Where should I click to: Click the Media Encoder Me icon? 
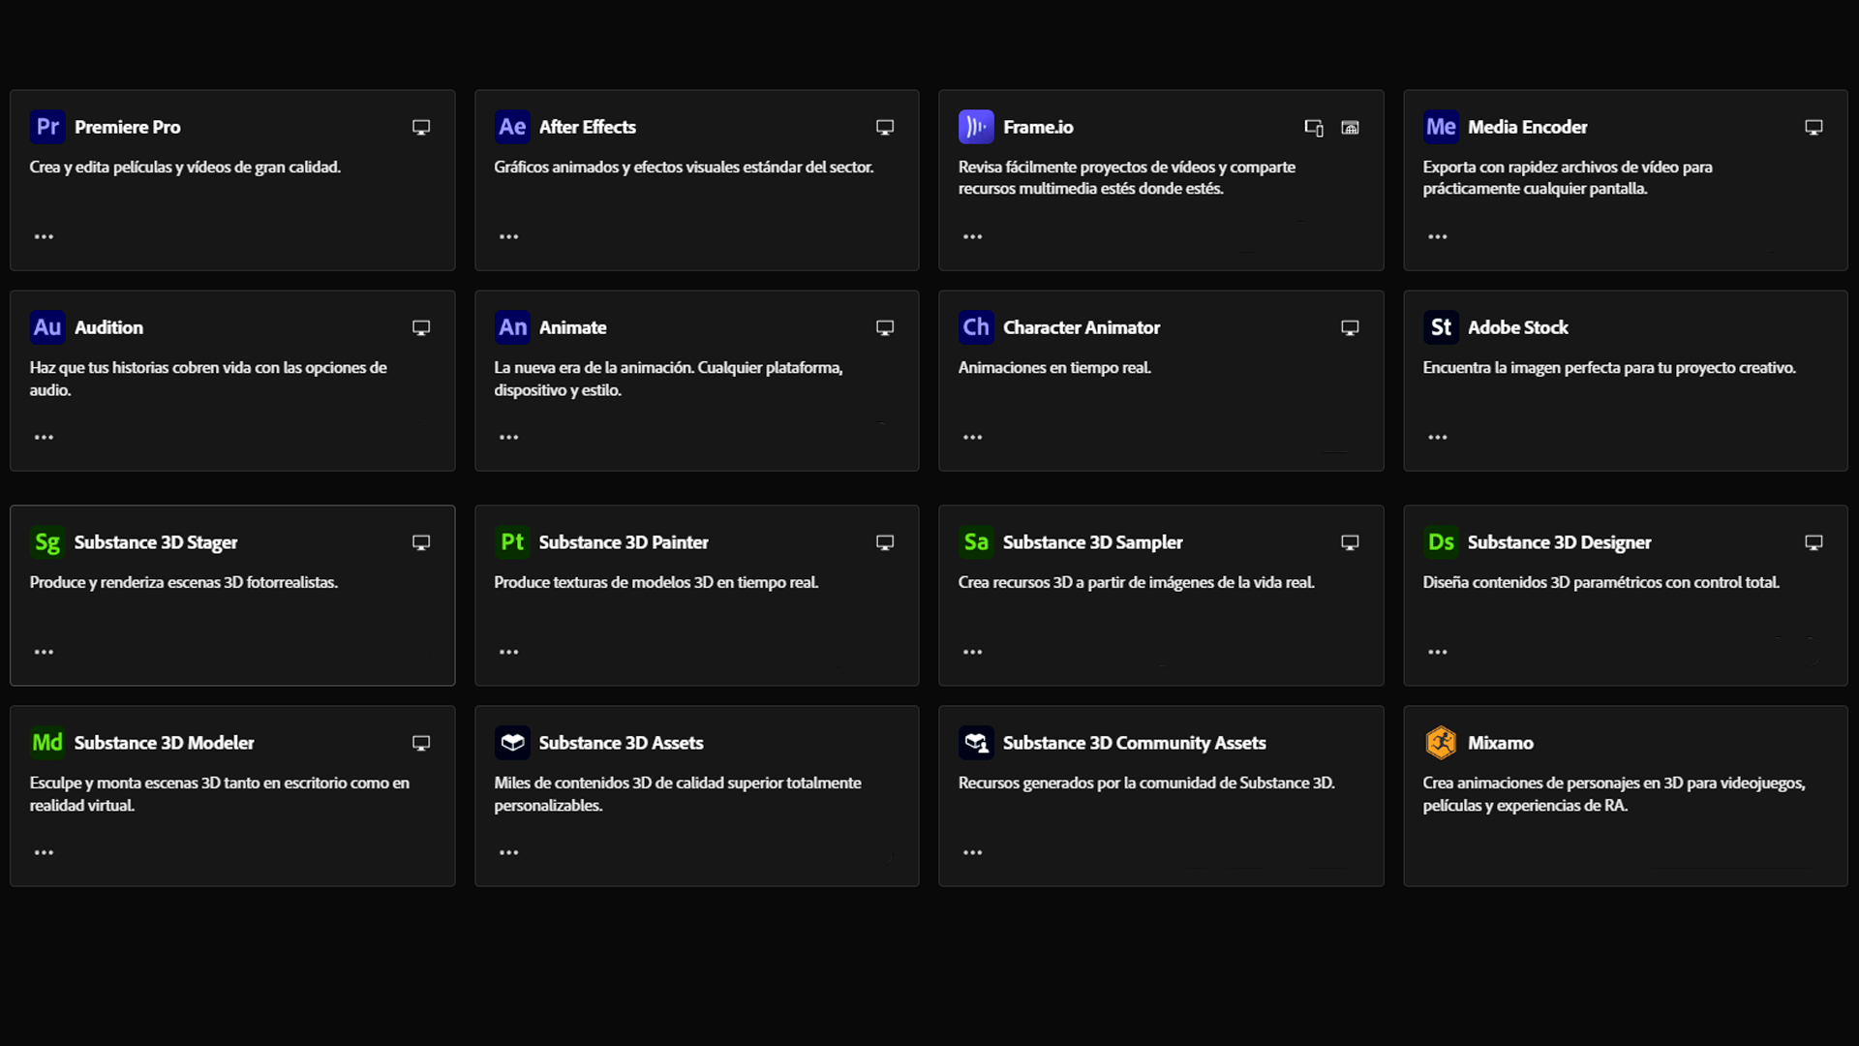click(1441, 127)
